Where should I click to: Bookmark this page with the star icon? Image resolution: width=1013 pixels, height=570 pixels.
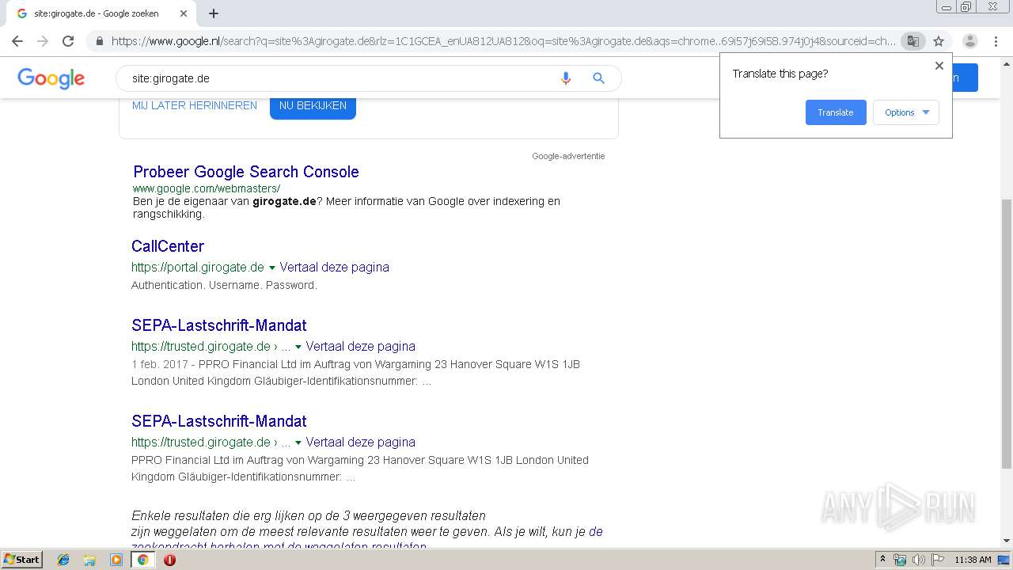click(x=939, y=41)
